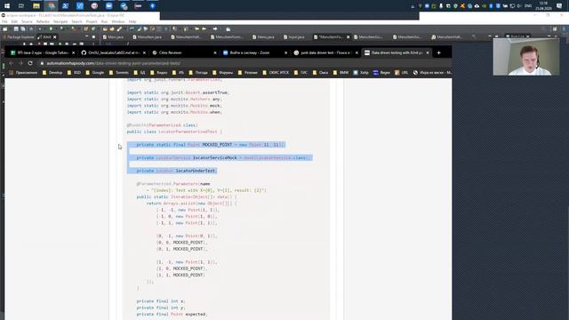Open the Menu.java editor tab
The height and width of the screenshot is (320, 569).
tap(263, 37)
